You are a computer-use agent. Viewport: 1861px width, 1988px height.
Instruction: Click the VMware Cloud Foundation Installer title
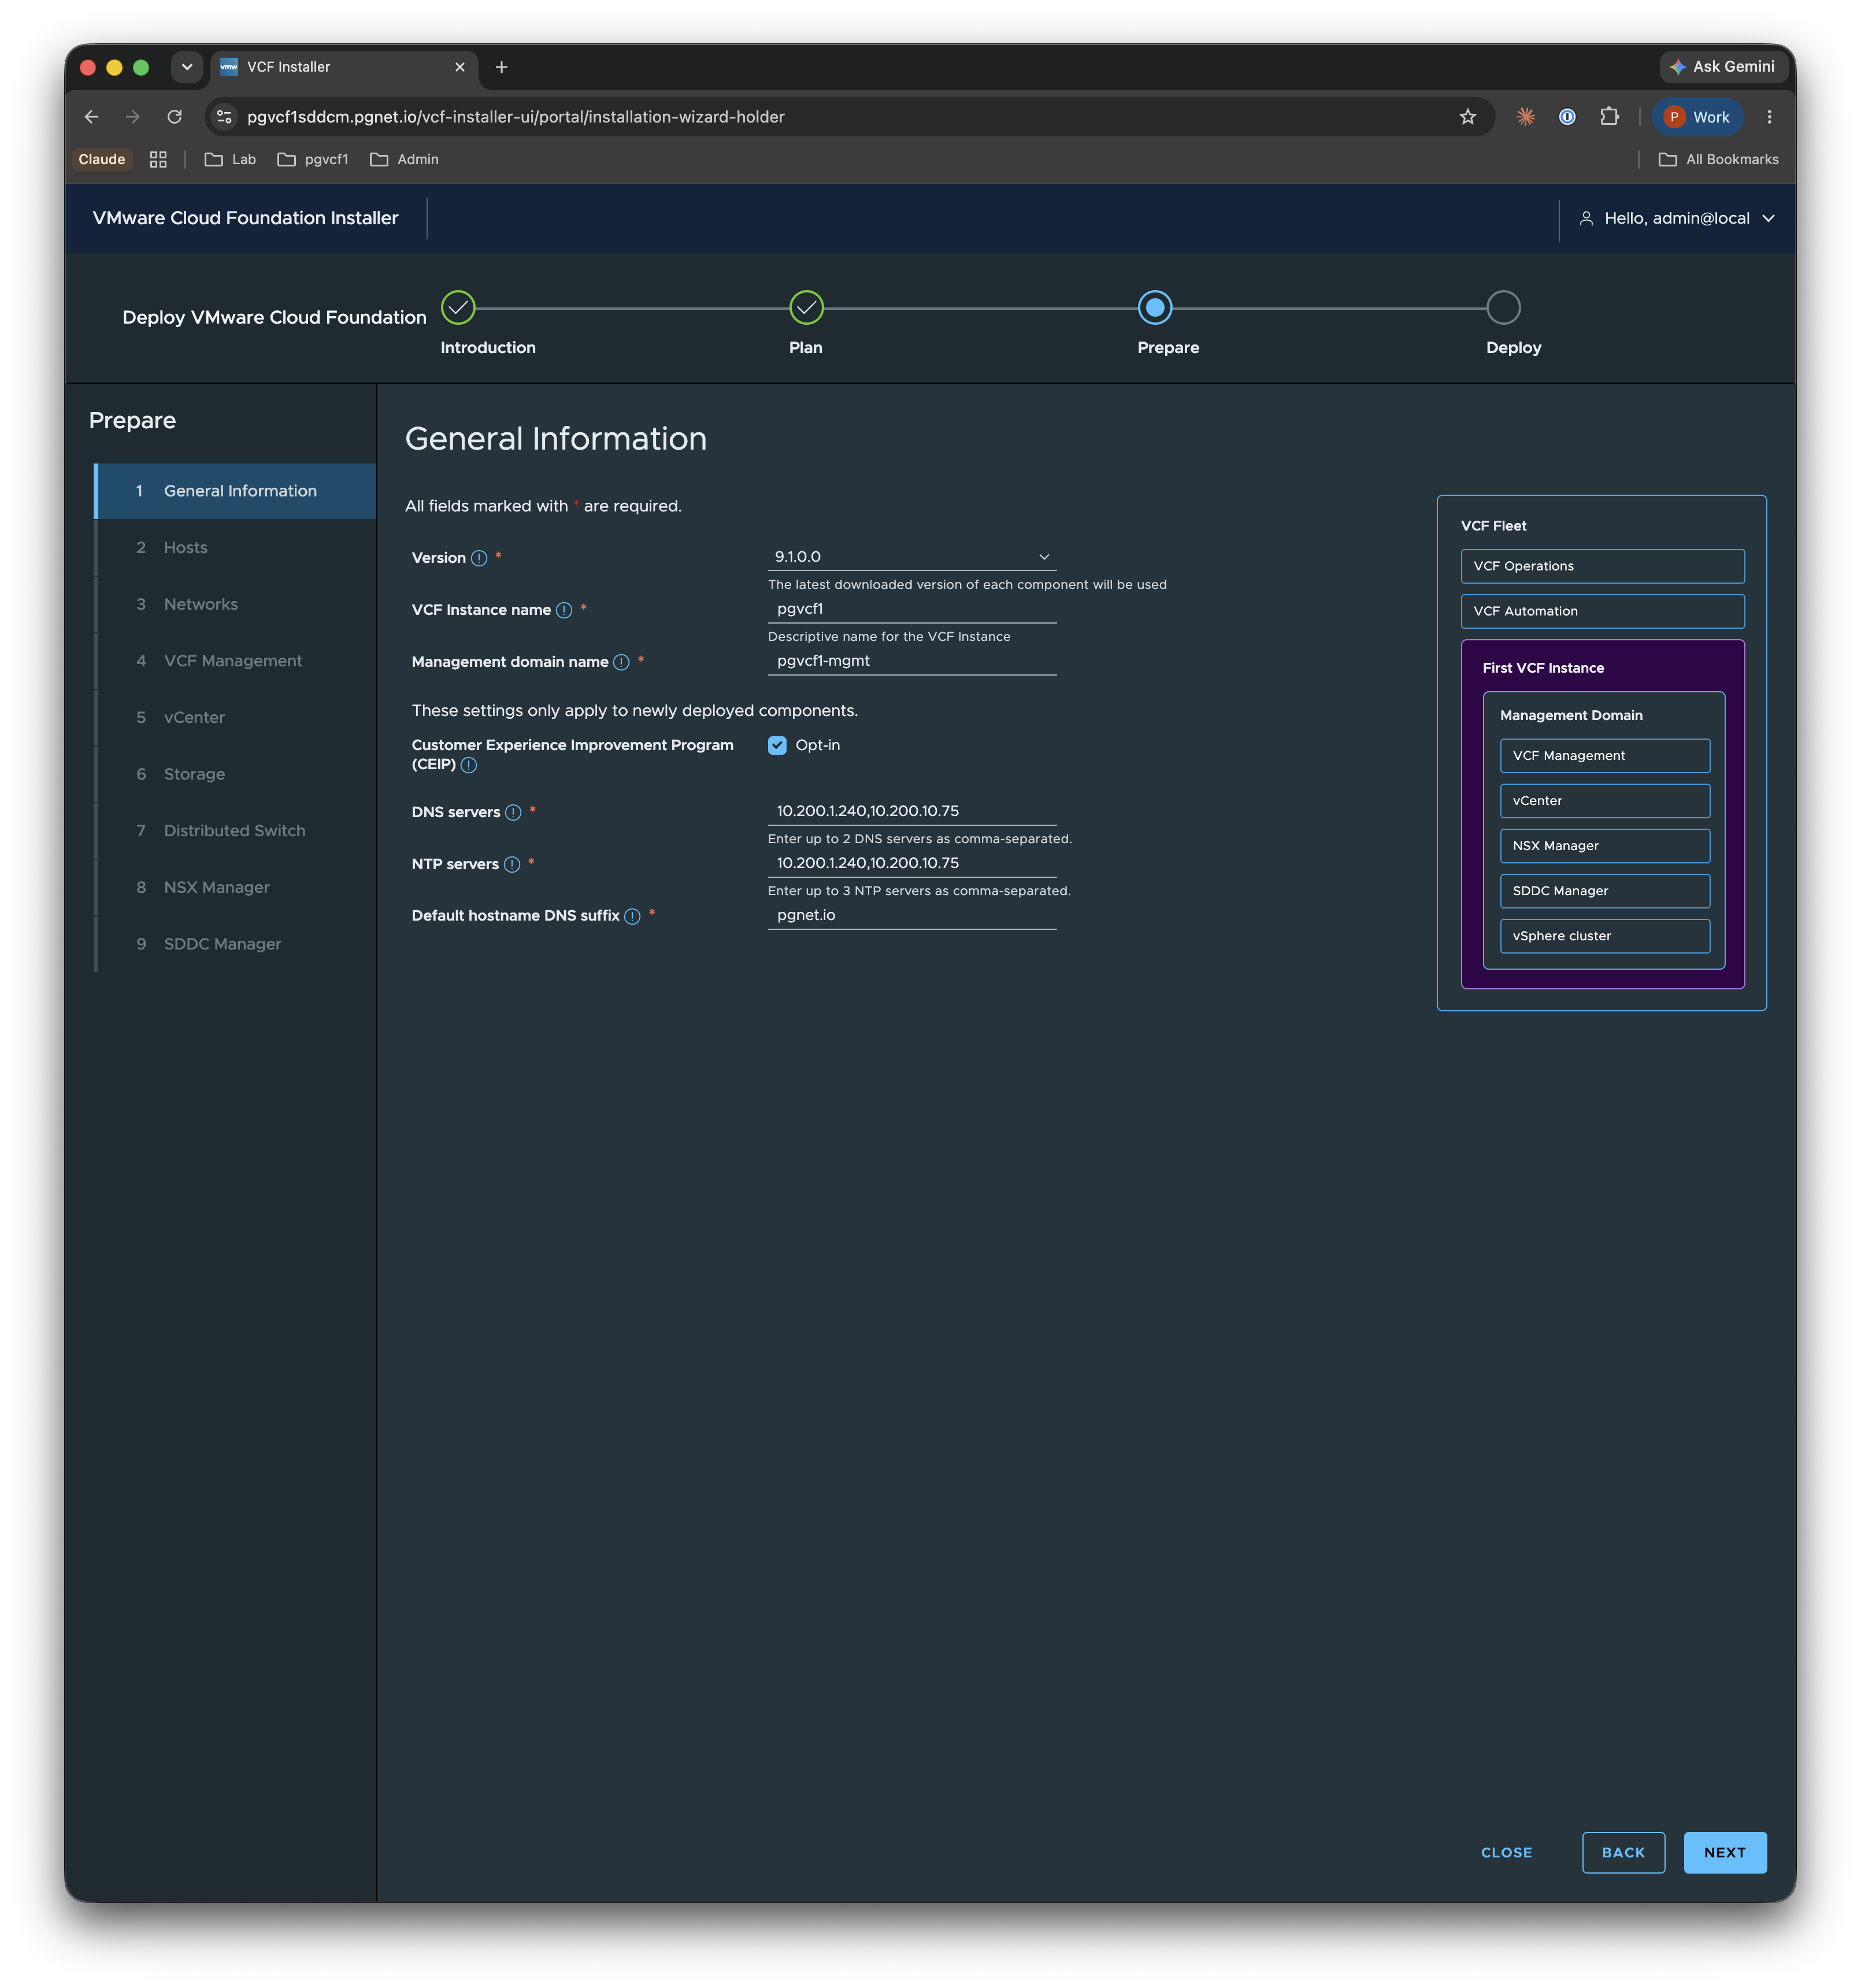click(246, 218)
